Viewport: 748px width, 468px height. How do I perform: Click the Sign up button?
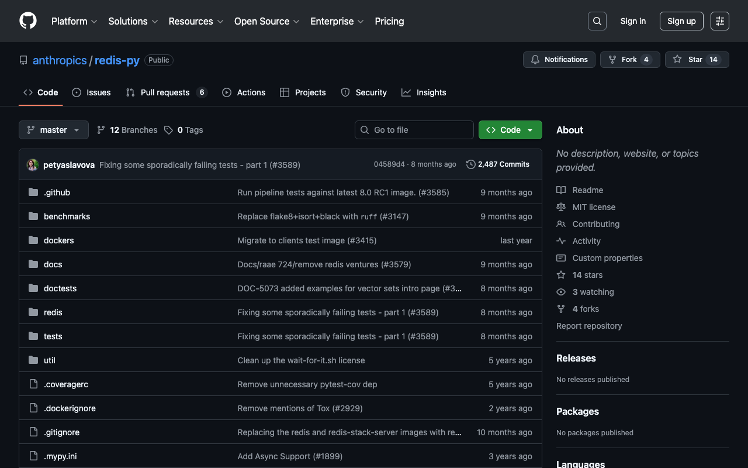[681, 21]
